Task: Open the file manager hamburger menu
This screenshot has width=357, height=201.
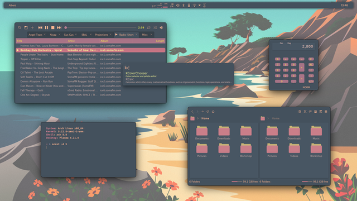Action: coord(326,112)
